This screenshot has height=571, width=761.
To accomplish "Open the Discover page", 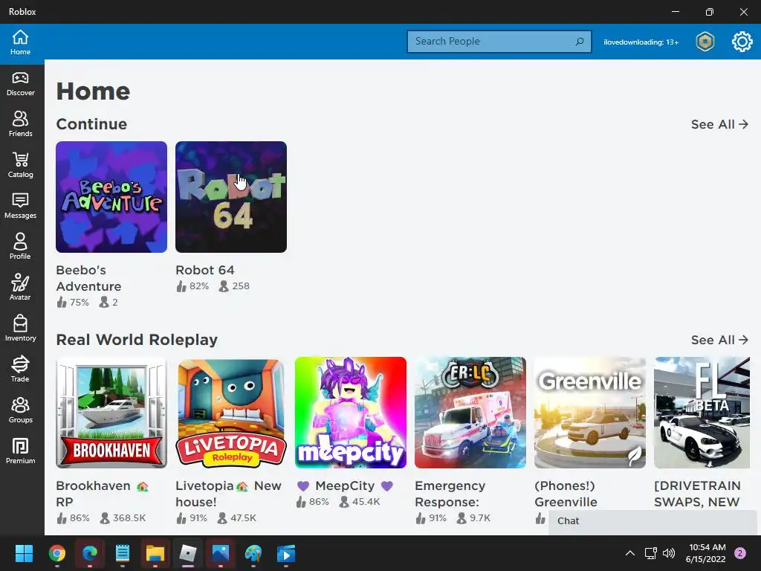I will tap(20, 84).
